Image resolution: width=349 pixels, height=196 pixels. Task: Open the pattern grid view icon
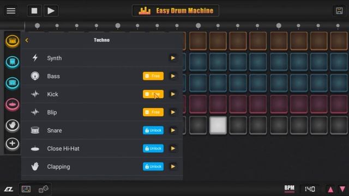tap(26, 189)
